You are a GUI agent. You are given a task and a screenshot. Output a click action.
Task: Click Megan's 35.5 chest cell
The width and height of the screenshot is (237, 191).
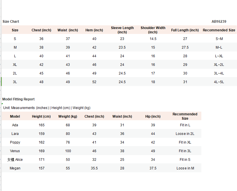pos(94,168)
